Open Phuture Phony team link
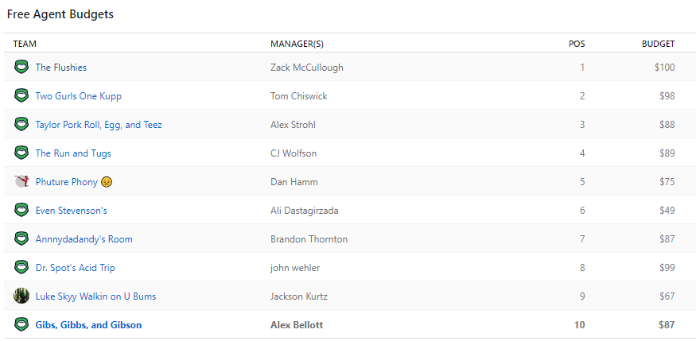The height and width of the screenshot is (341, 696). tap(67, 182)
